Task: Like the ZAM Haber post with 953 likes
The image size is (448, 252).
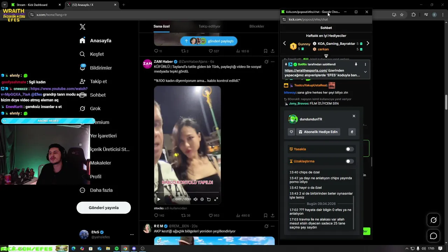Action: pyautogui.click(x=214, y=216)
